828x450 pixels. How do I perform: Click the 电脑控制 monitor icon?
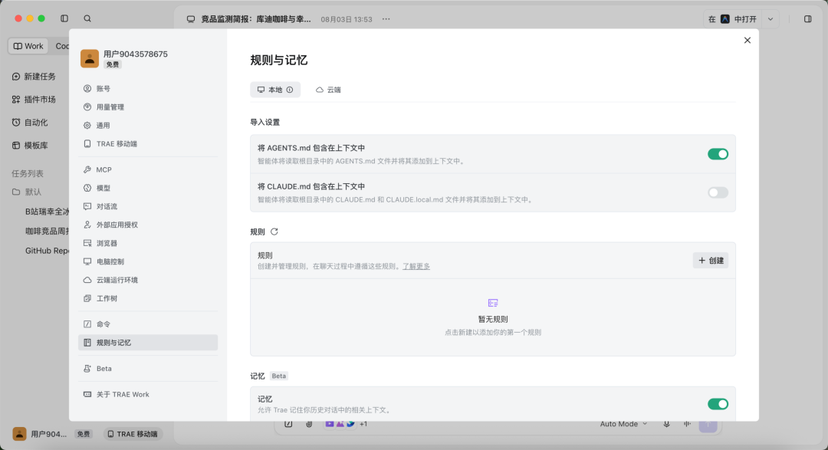(x=87, y=261)
